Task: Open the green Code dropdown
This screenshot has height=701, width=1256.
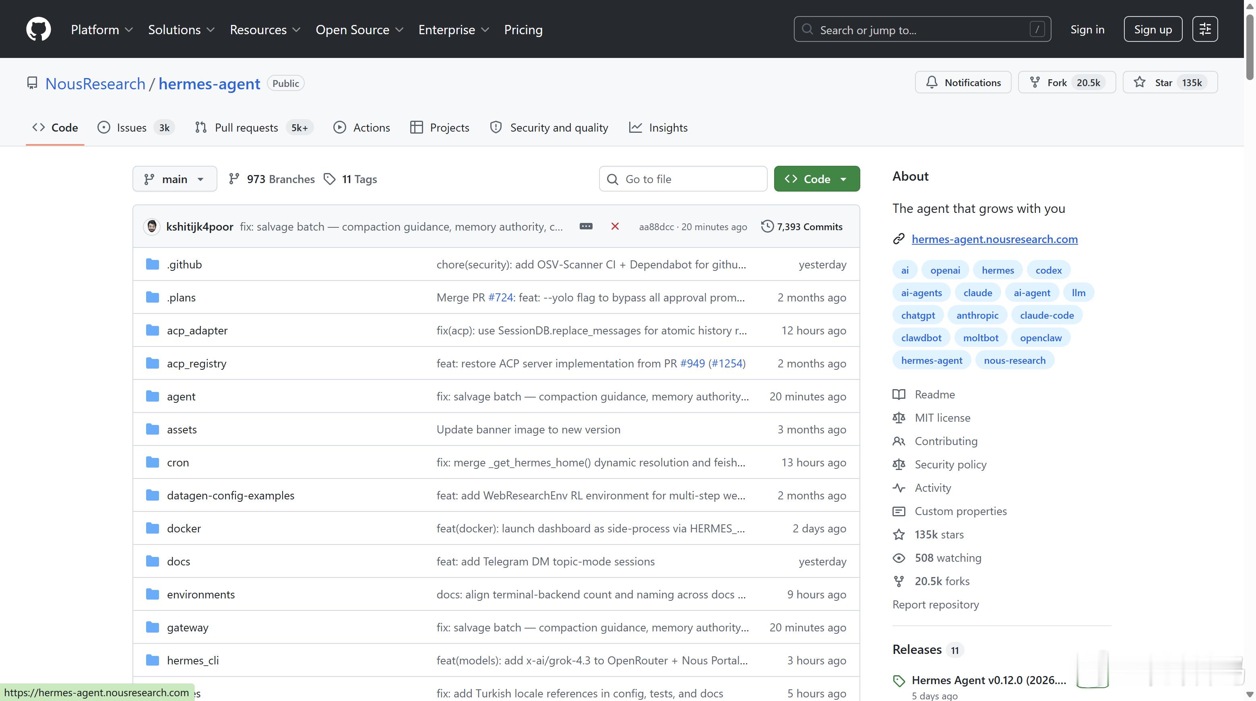Action: (817, 179)
